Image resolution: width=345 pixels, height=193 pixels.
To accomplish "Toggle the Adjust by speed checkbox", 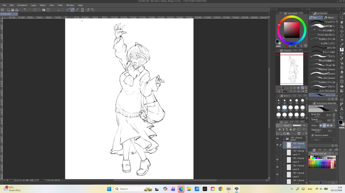I will coord(313,135).
